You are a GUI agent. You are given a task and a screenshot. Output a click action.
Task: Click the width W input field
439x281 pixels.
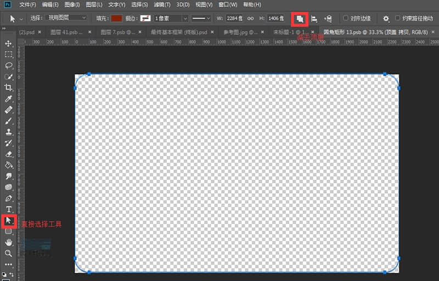click(234, 18)
